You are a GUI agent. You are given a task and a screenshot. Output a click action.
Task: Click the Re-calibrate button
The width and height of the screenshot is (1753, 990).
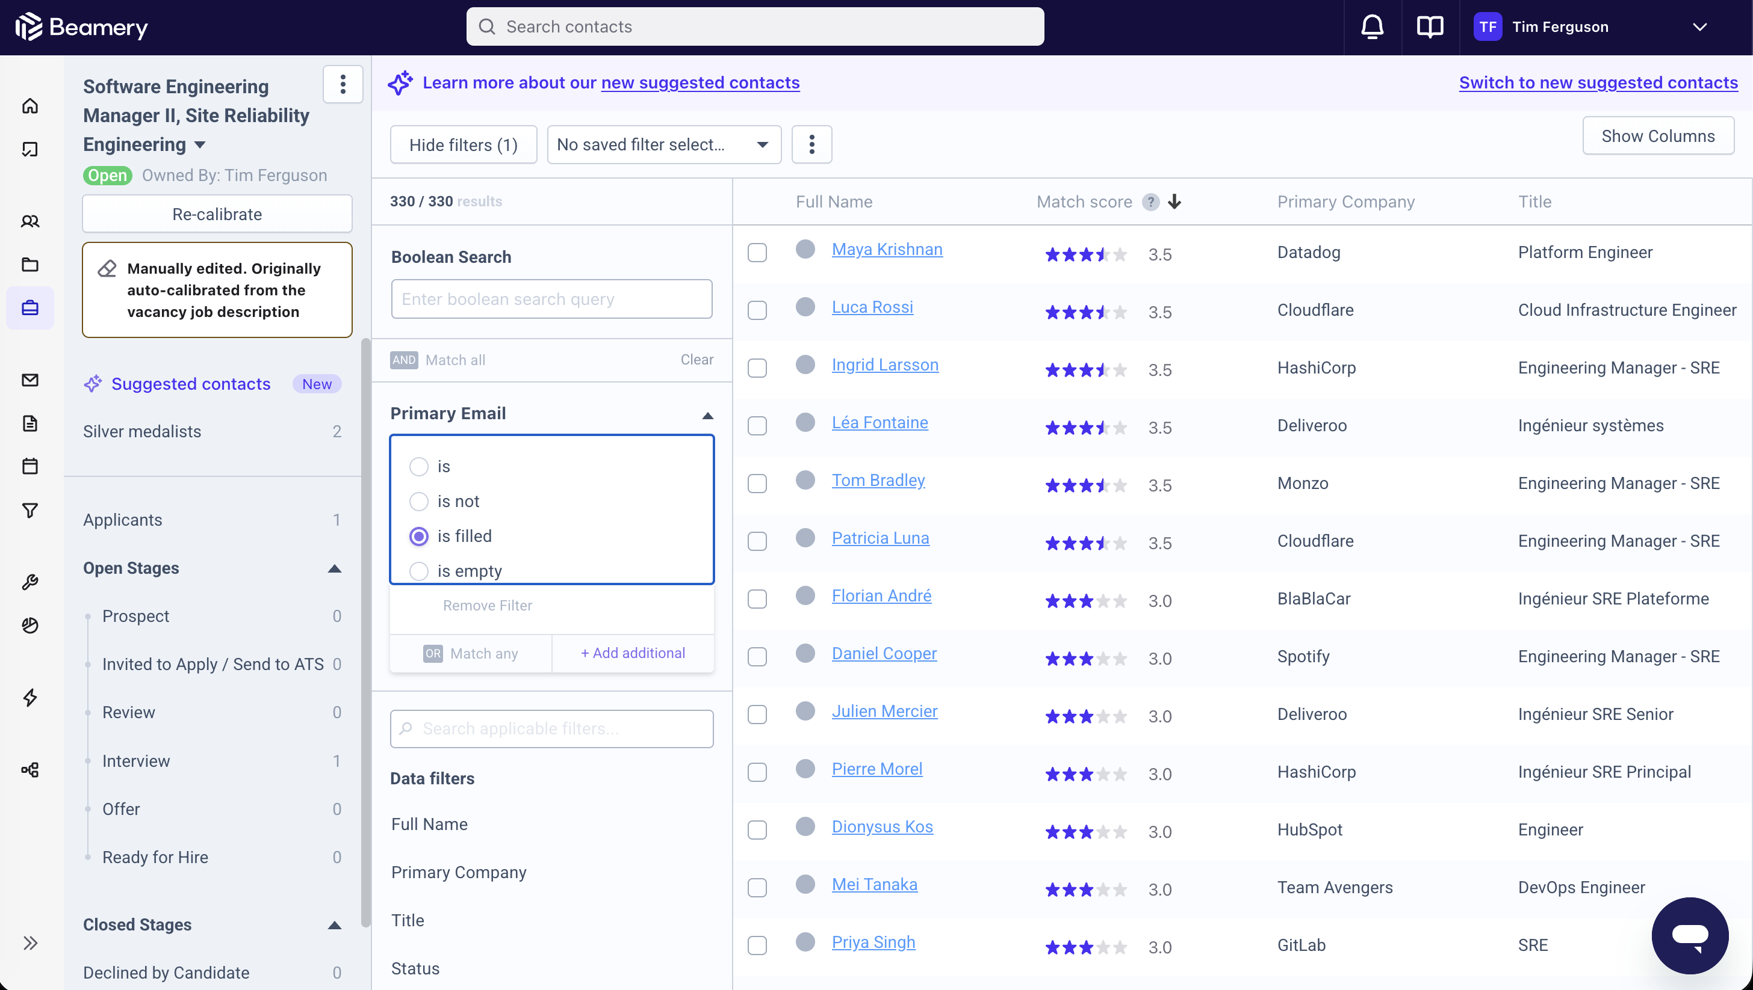point(217,214)
